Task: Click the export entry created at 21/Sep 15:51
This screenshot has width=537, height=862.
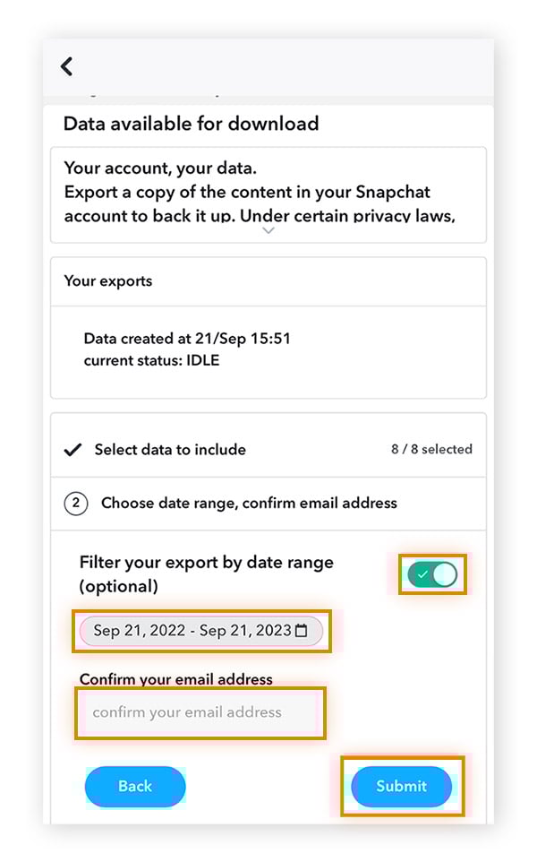Action: 191,339
